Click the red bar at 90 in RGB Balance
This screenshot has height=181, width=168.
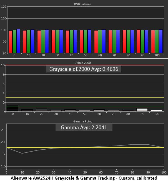pyautogui.click(x=139, y=41)
